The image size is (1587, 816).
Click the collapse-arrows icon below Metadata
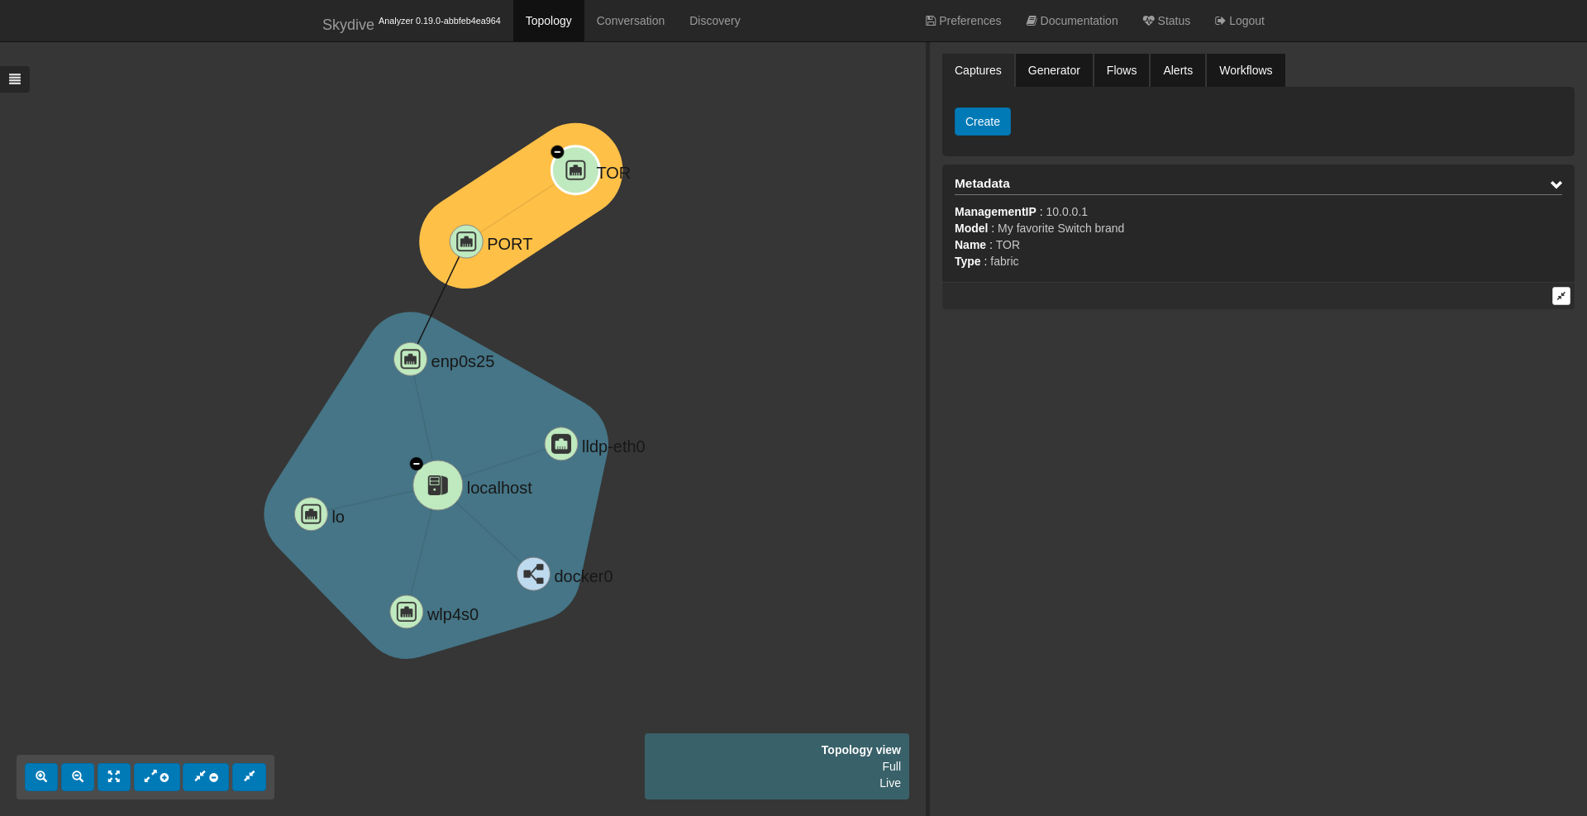[x=1561, y=296]
